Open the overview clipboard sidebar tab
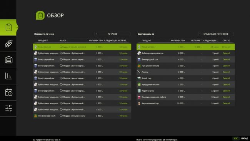Screen dimensions: 250x141 coord(8,27)
